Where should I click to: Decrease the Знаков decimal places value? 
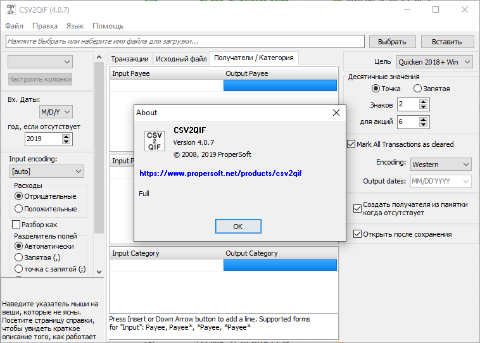coord(424,107)
